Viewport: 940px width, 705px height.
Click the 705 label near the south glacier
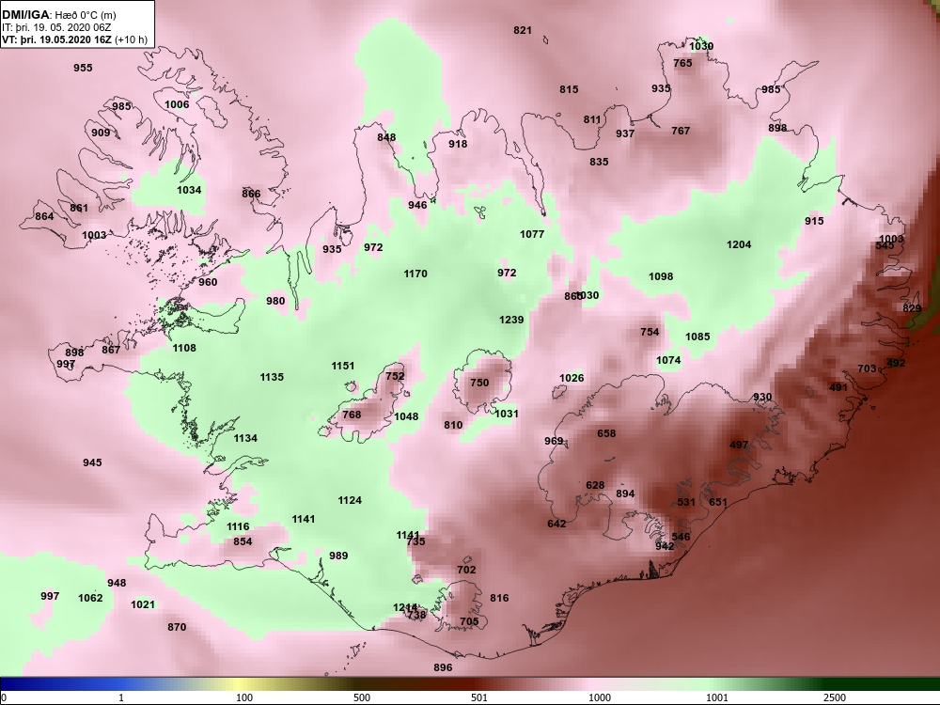(x=469, y=621)
